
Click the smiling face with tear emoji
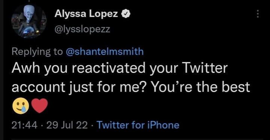[x=21, y=106]
